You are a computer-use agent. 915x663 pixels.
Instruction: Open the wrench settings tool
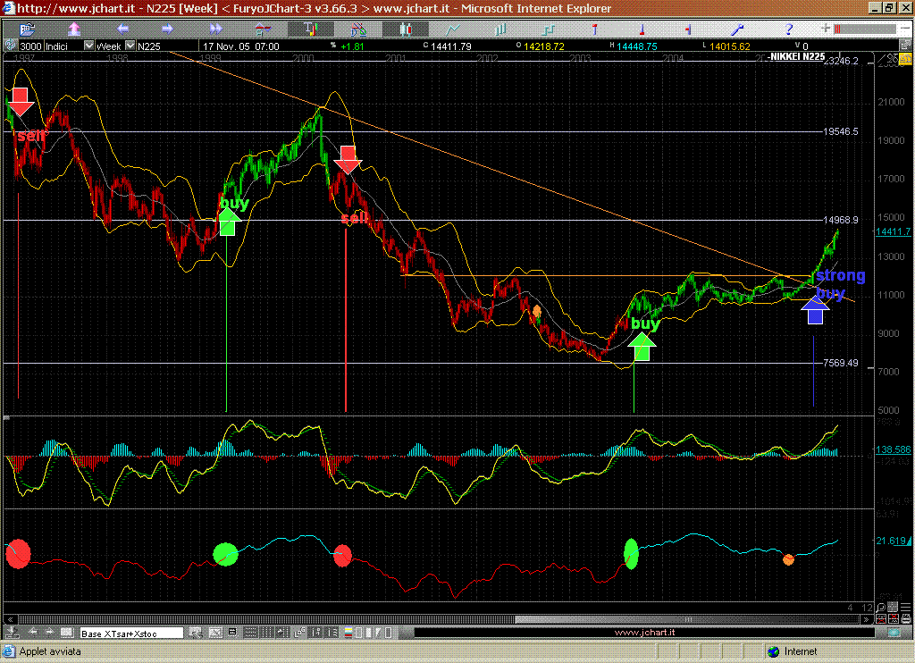click(x=740, y=29)
